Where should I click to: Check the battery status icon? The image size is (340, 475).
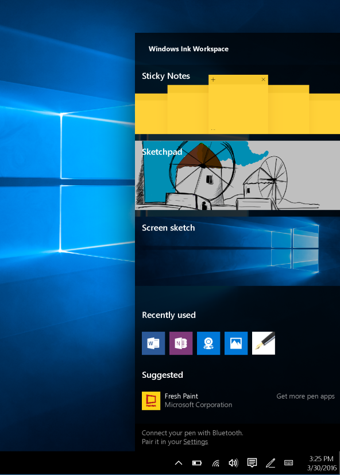click(197, 463)
